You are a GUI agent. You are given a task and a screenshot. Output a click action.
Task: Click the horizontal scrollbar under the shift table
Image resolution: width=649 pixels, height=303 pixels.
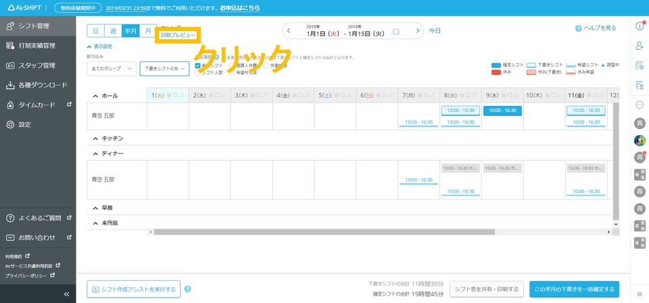[379, 231]
